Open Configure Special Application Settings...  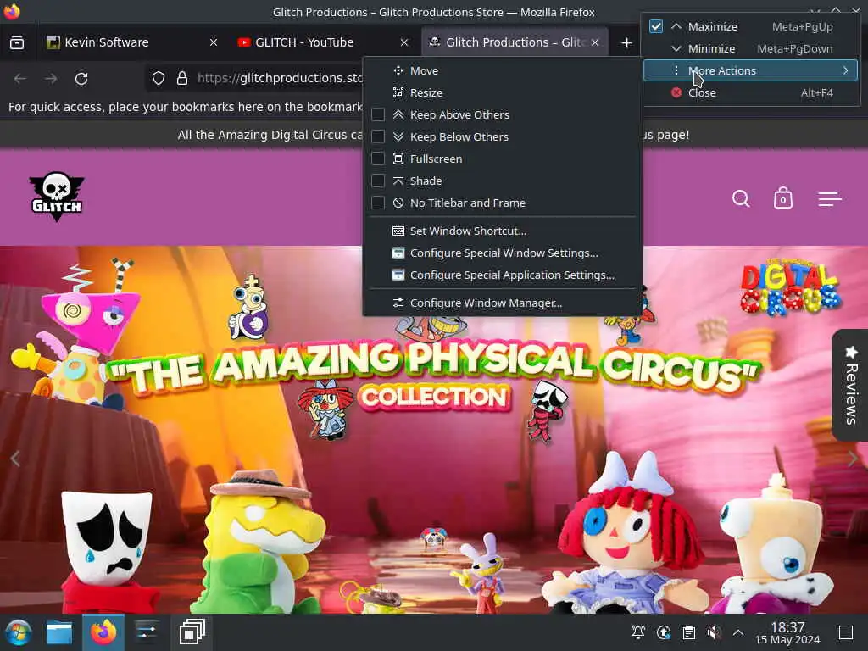click(x=503, y=275)
